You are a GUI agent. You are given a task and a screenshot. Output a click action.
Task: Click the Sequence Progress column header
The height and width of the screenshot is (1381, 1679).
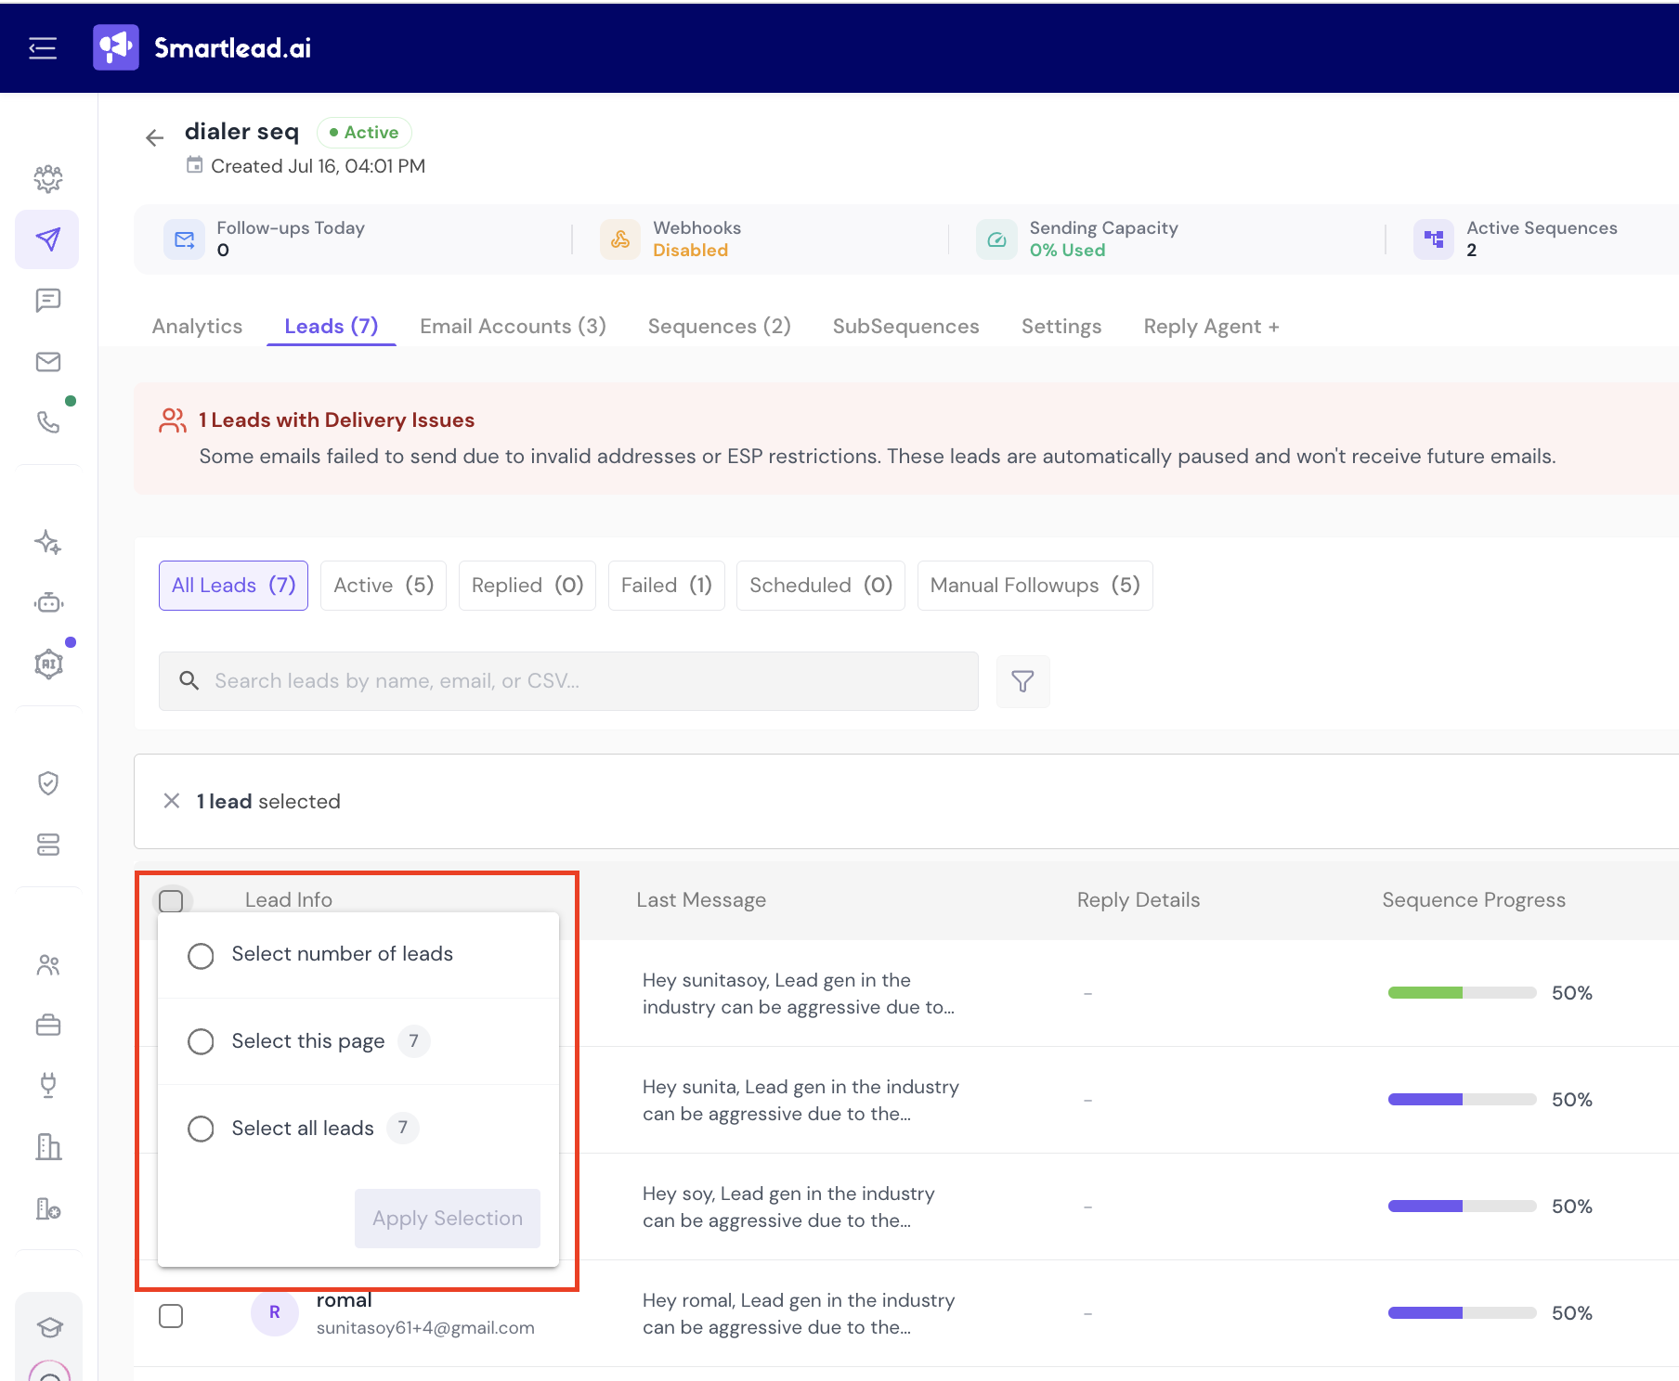1474,900
